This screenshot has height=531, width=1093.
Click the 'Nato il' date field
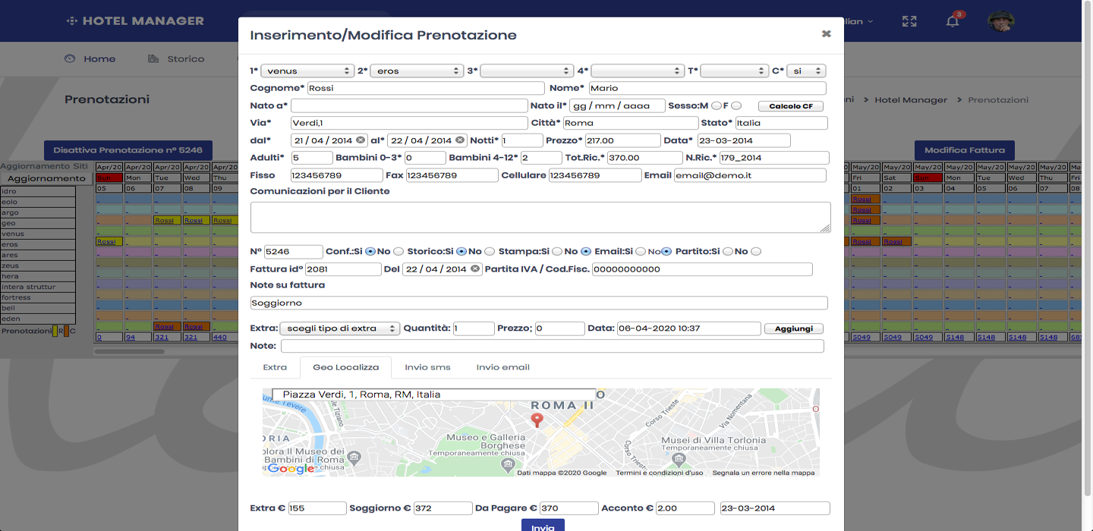point(617,105)
